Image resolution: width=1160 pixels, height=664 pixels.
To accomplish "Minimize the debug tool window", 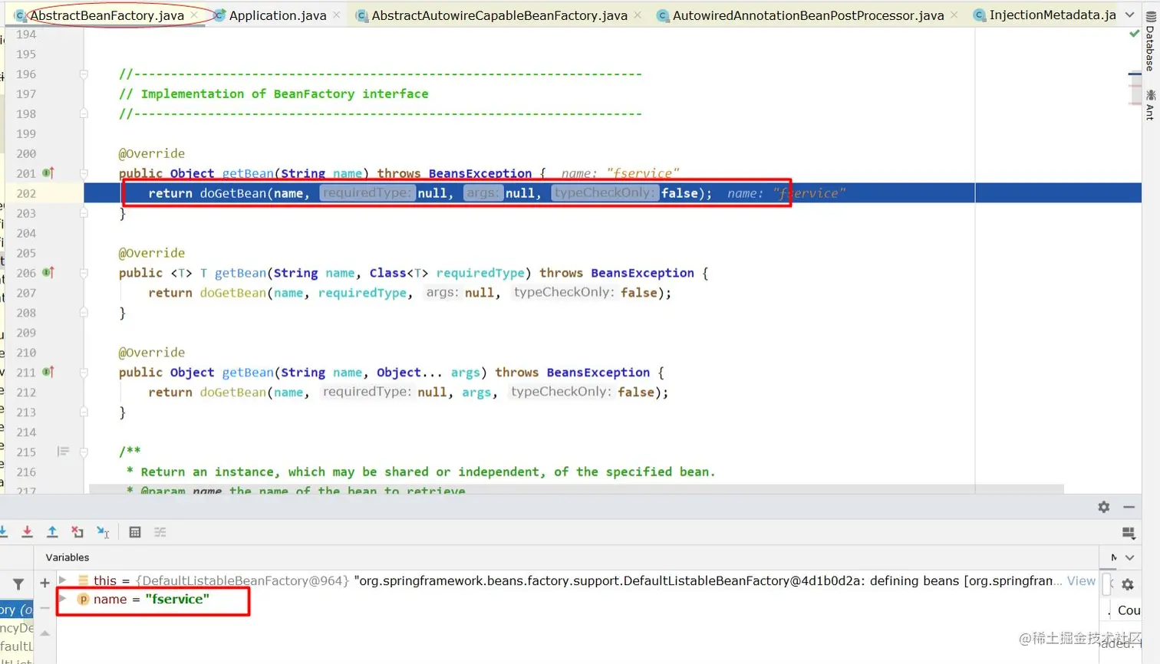I will (1129, 507).
